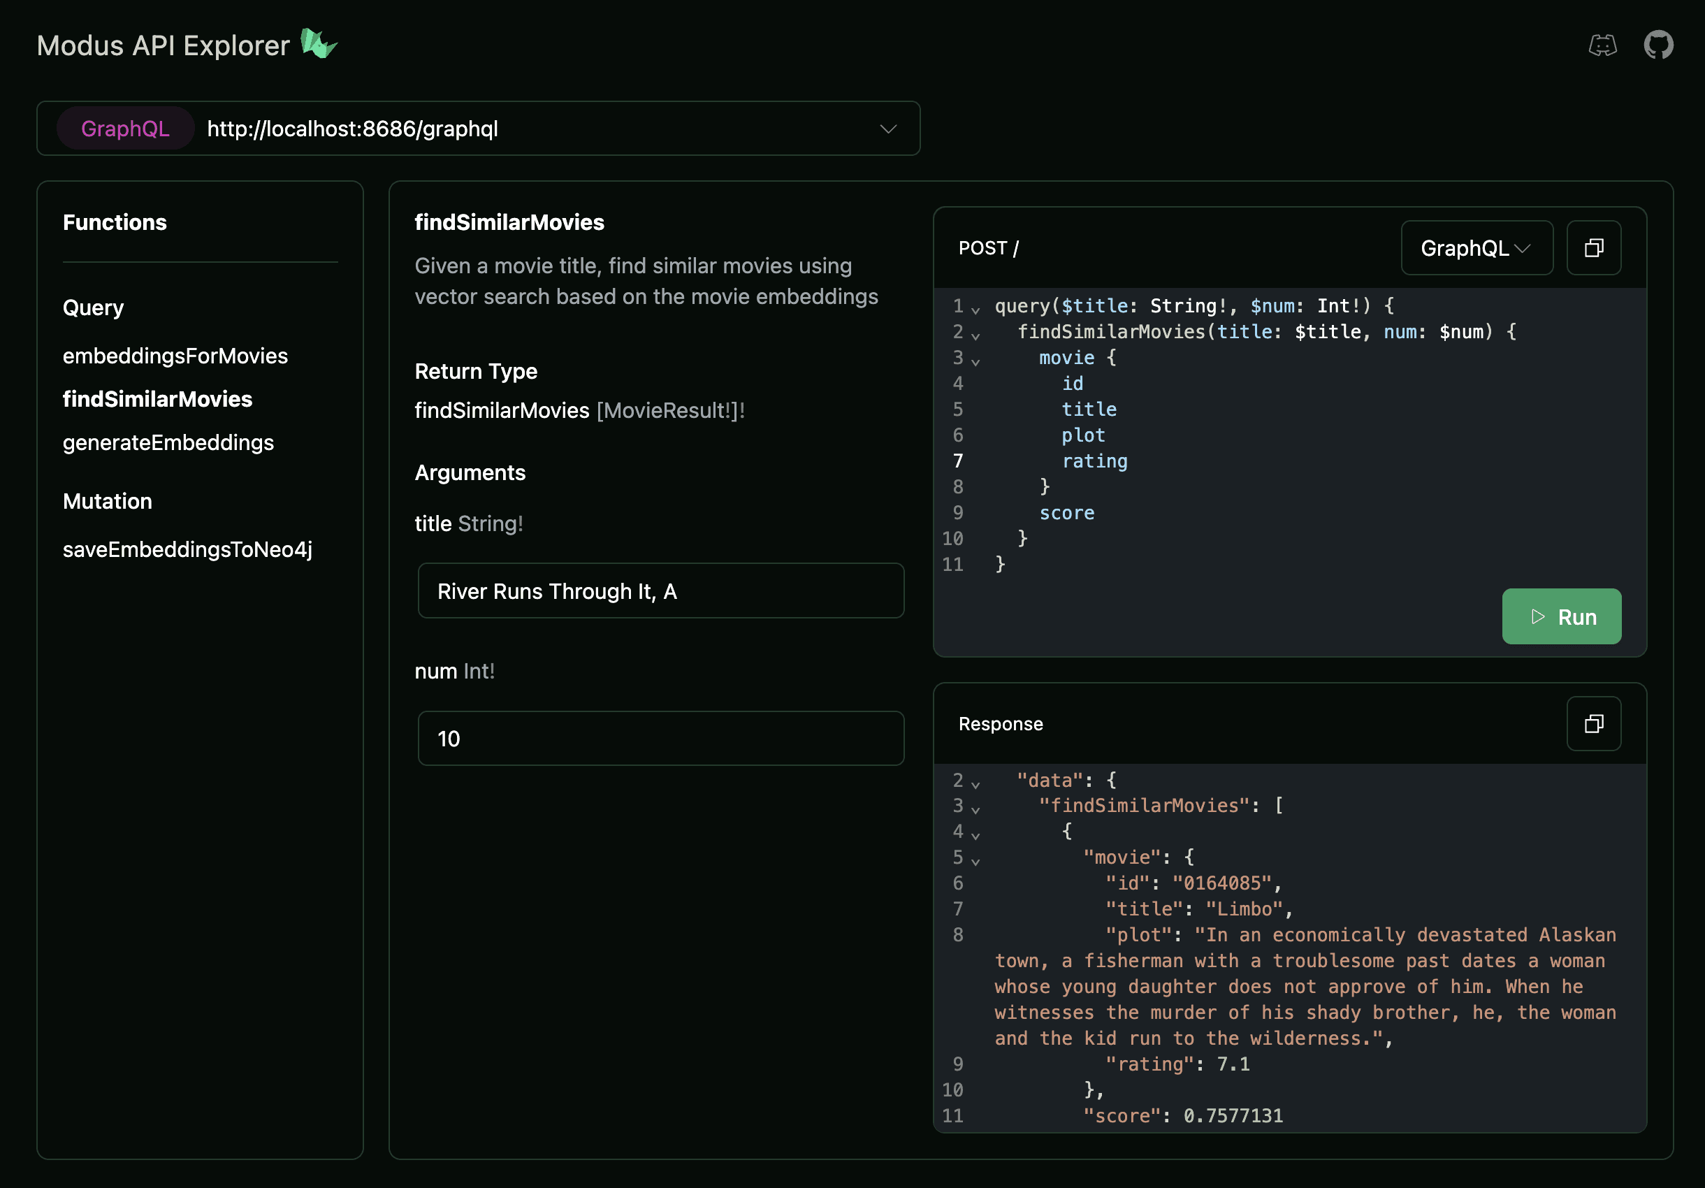Click the chat/feedback icon top right

click(1603, 45)
